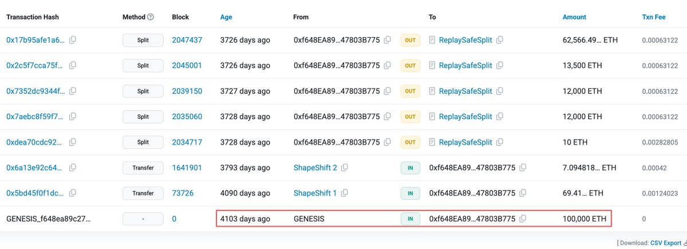Open transaction 0x7aebc8f59f7
Viewport: 687px width, 249px height.
pos(35,117)
